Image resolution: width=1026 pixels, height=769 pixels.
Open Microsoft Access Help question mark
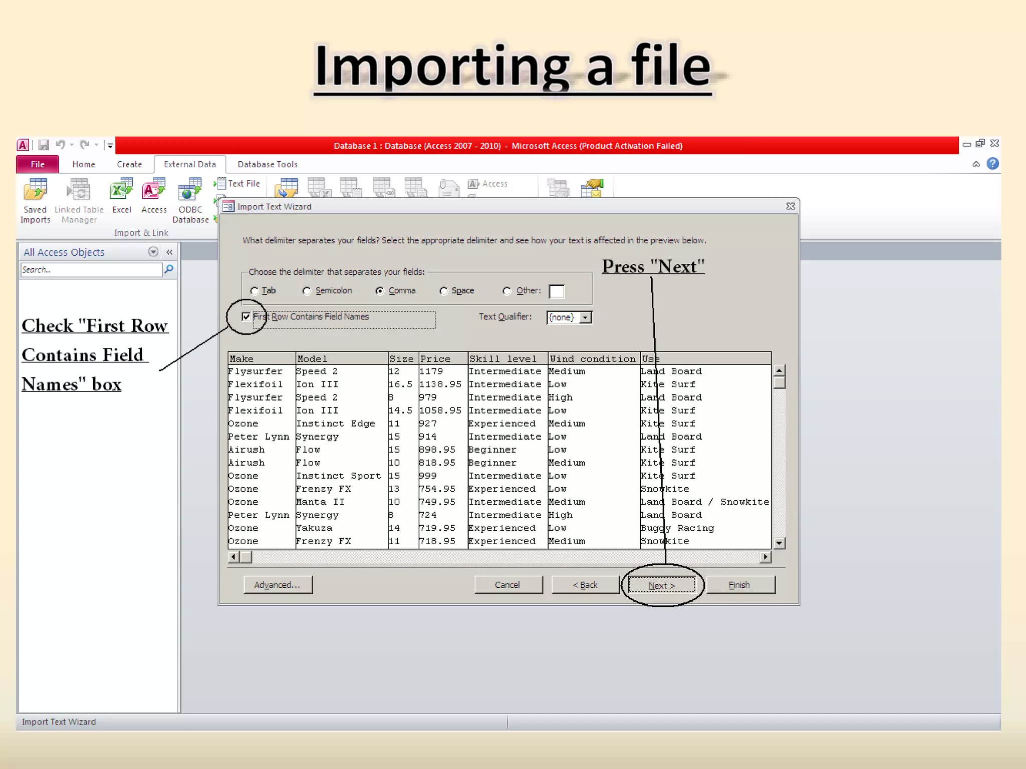click(992, 164)
